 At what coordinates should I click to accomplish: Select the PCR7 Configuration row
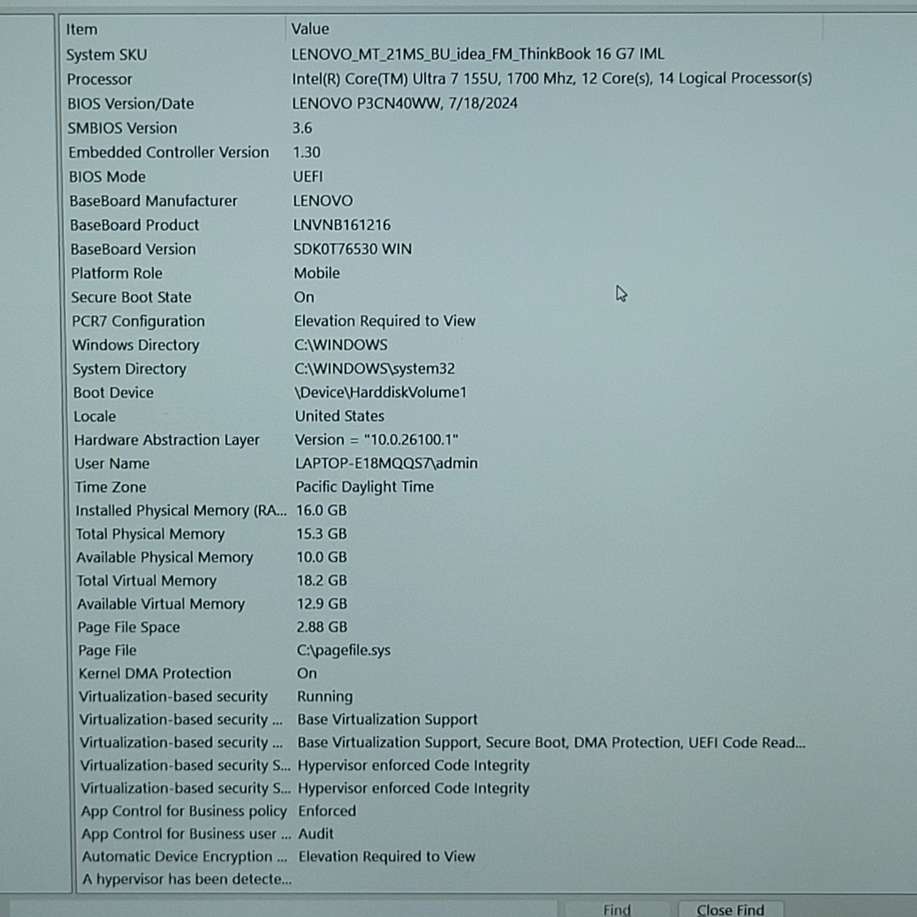[x=138, y=321]
